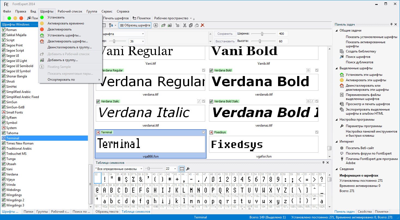Collapse the Выделенные шрифты section
This screenshot has width=400, height=220.
click(x=337, y=68)
